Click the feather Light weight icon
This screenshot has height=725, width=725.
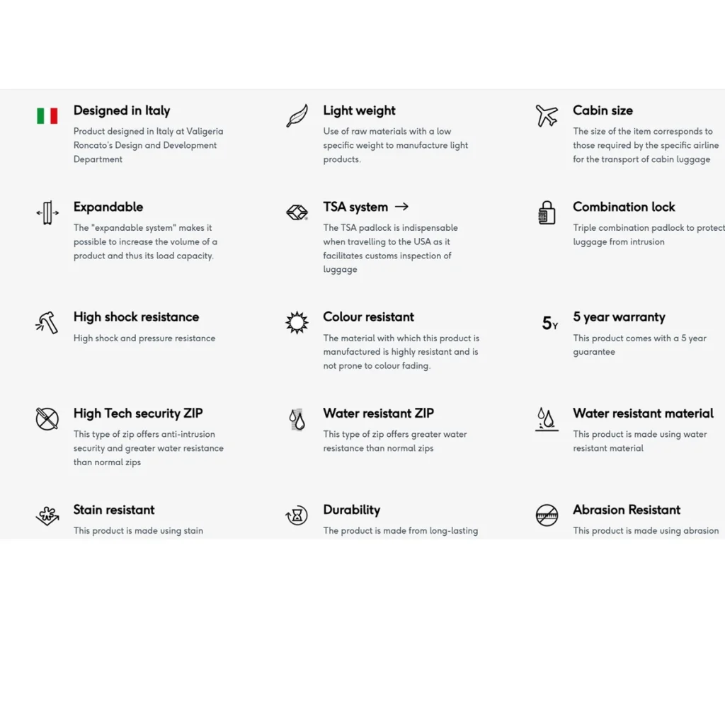coord(297,115)
